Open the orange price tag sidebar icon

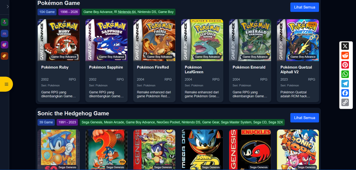coord(4,56)
